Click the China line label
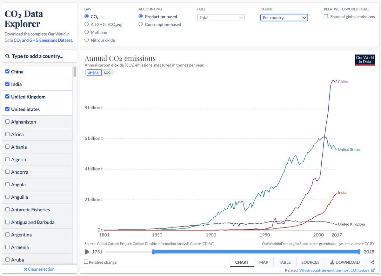The width and height of the screenshot is (381, 276). tap(343, 82)
